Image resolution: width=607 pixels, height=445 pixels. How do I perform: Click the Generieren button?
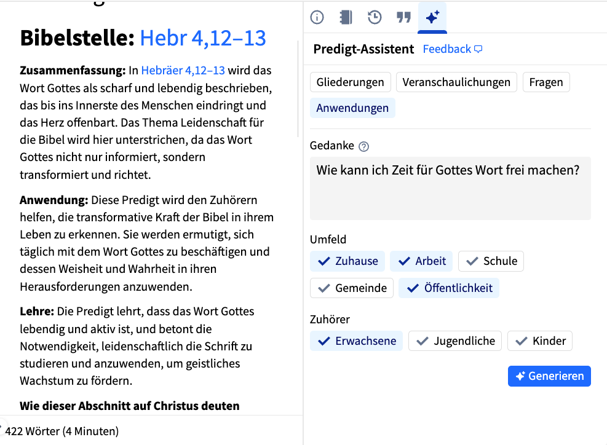click(x=549, y=376)
